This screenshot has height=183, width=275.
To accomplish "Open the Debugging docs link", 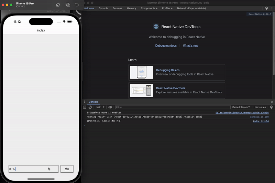I will point(166,45).
